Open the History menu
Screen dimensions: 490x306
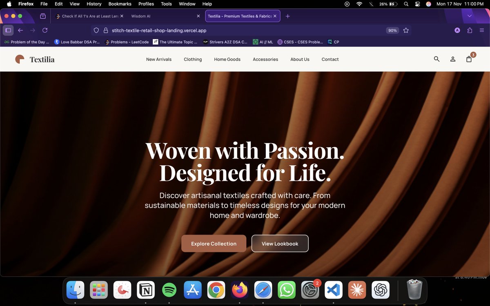tap(94, 4)
